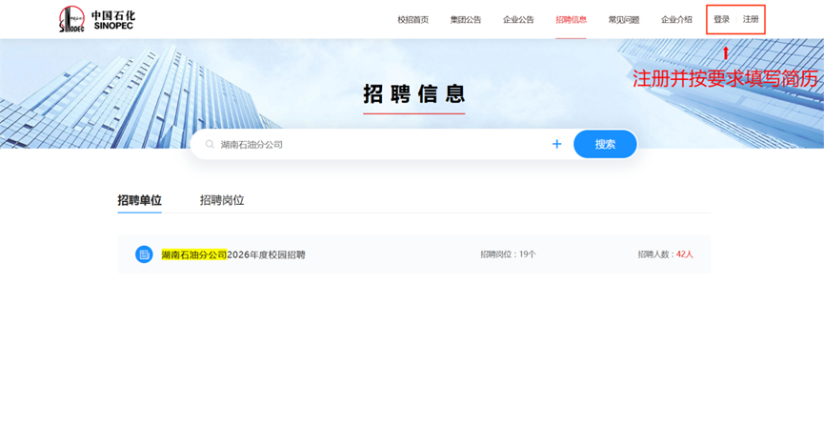Switch to 招聘岗位 tab
The image size is (824, 427).
[222, 200]
